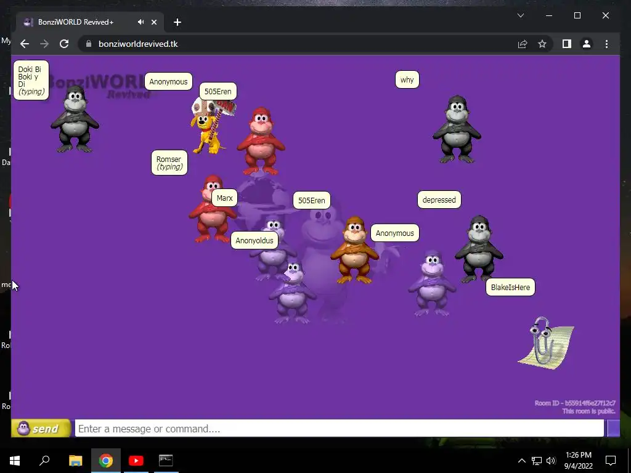This screenshot has height=473, width=631.
Task: Click the 'why' speech bubble
Action: click(407, 79)
